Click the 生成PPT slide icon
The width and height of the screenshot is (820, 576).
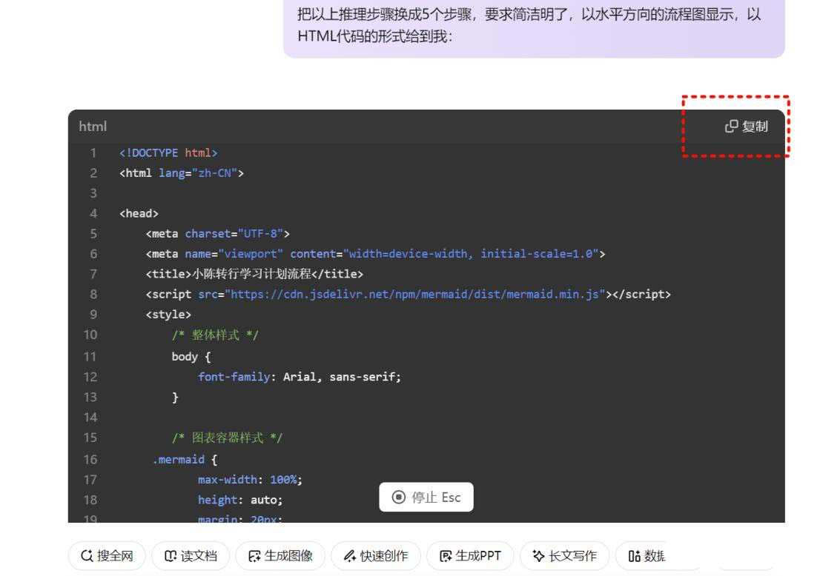(446, 556)
